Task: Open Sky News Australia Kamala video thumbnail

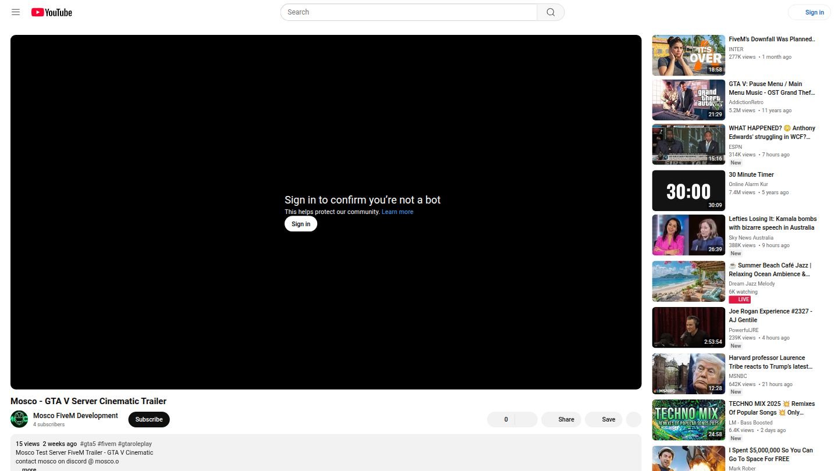Action: 688,235
